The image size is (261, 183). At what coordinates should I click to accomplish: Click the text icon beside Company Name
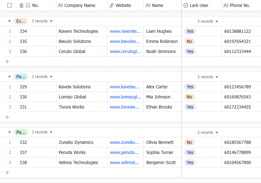click(x=60, y=5)
